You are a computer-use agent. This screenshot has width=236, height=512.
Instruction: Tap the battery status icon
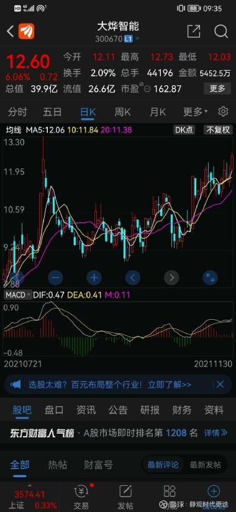click(194, 9)
